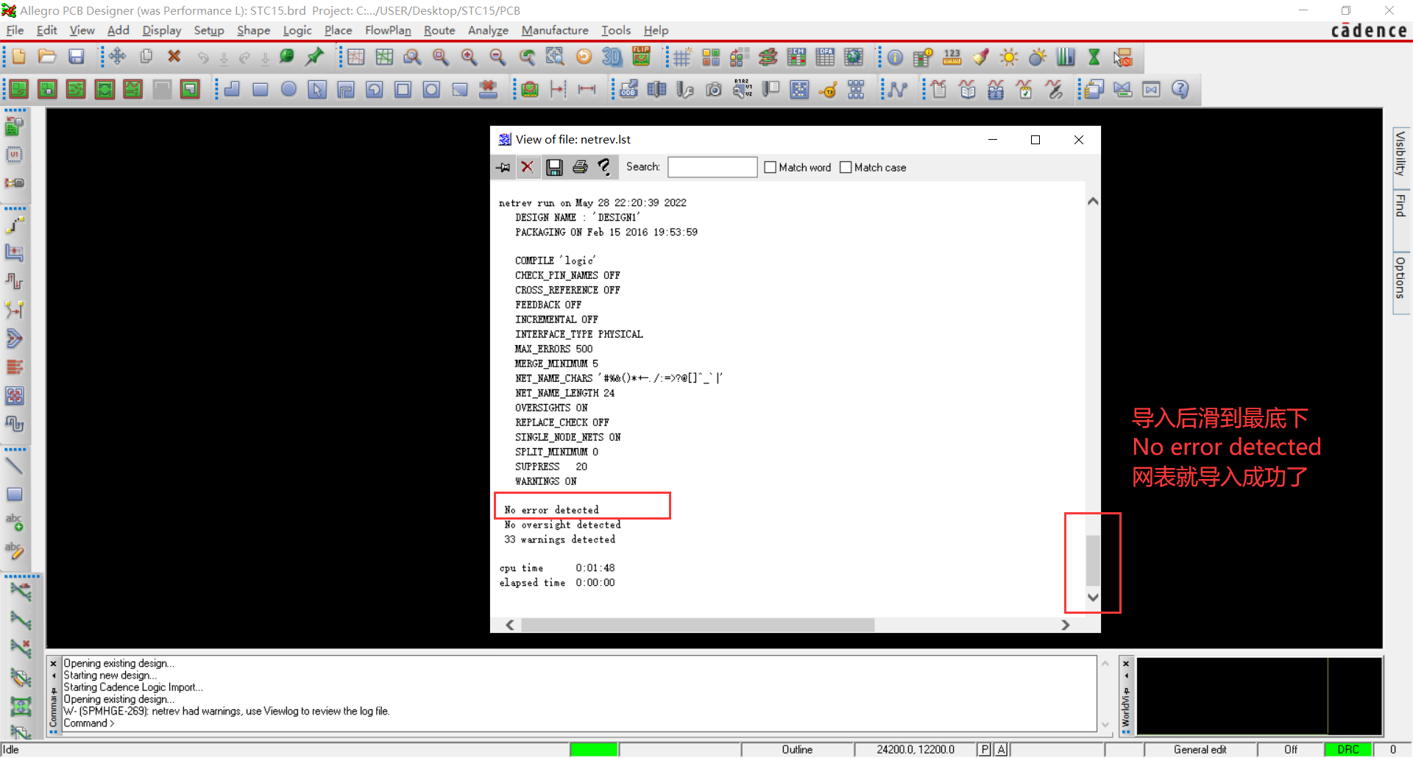Select the Move tool icon
The image size is (1413, 758).
(118, 57)
